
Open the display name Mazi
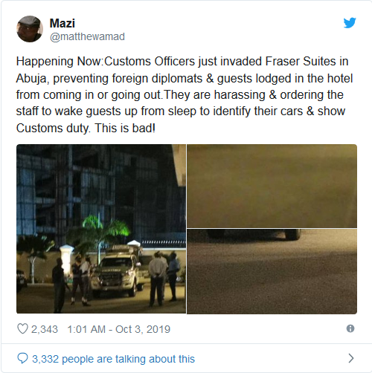click(62, 24)
